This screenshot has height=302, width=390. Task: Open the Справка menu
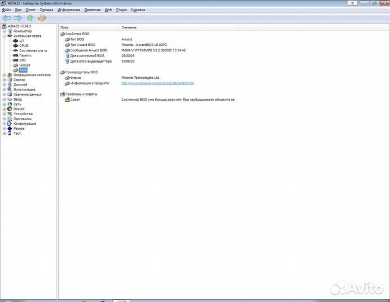click(x=137, y=10)
